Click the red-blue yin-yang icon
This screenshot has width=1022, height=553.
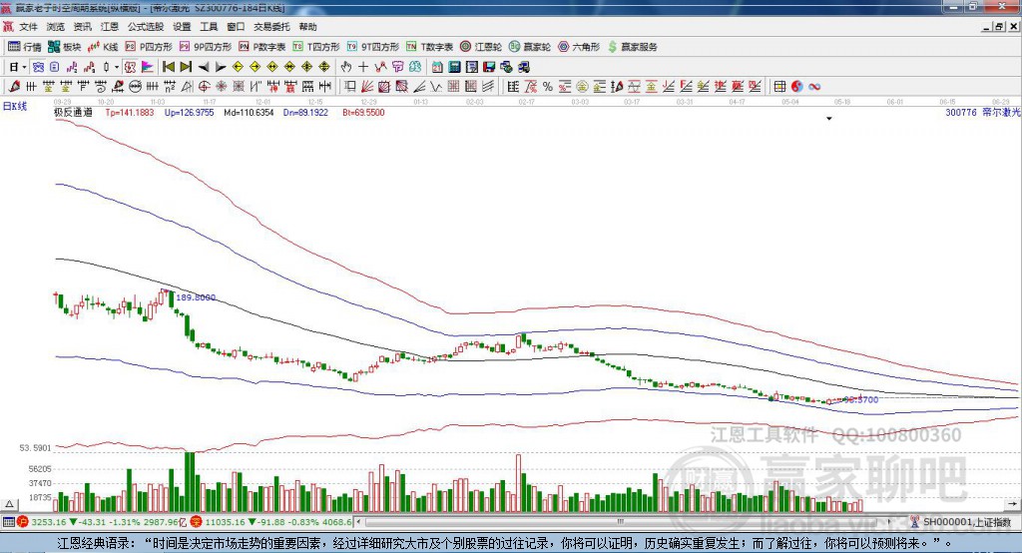pos(797,87)
